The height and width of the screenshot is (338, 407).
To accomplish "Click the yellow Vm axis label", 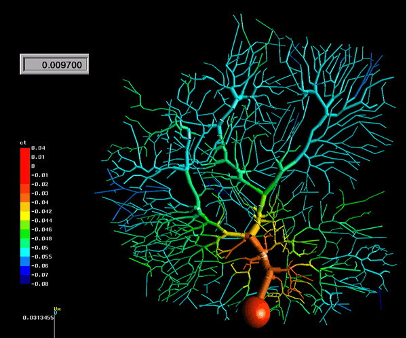I will (x=58, y=309).
